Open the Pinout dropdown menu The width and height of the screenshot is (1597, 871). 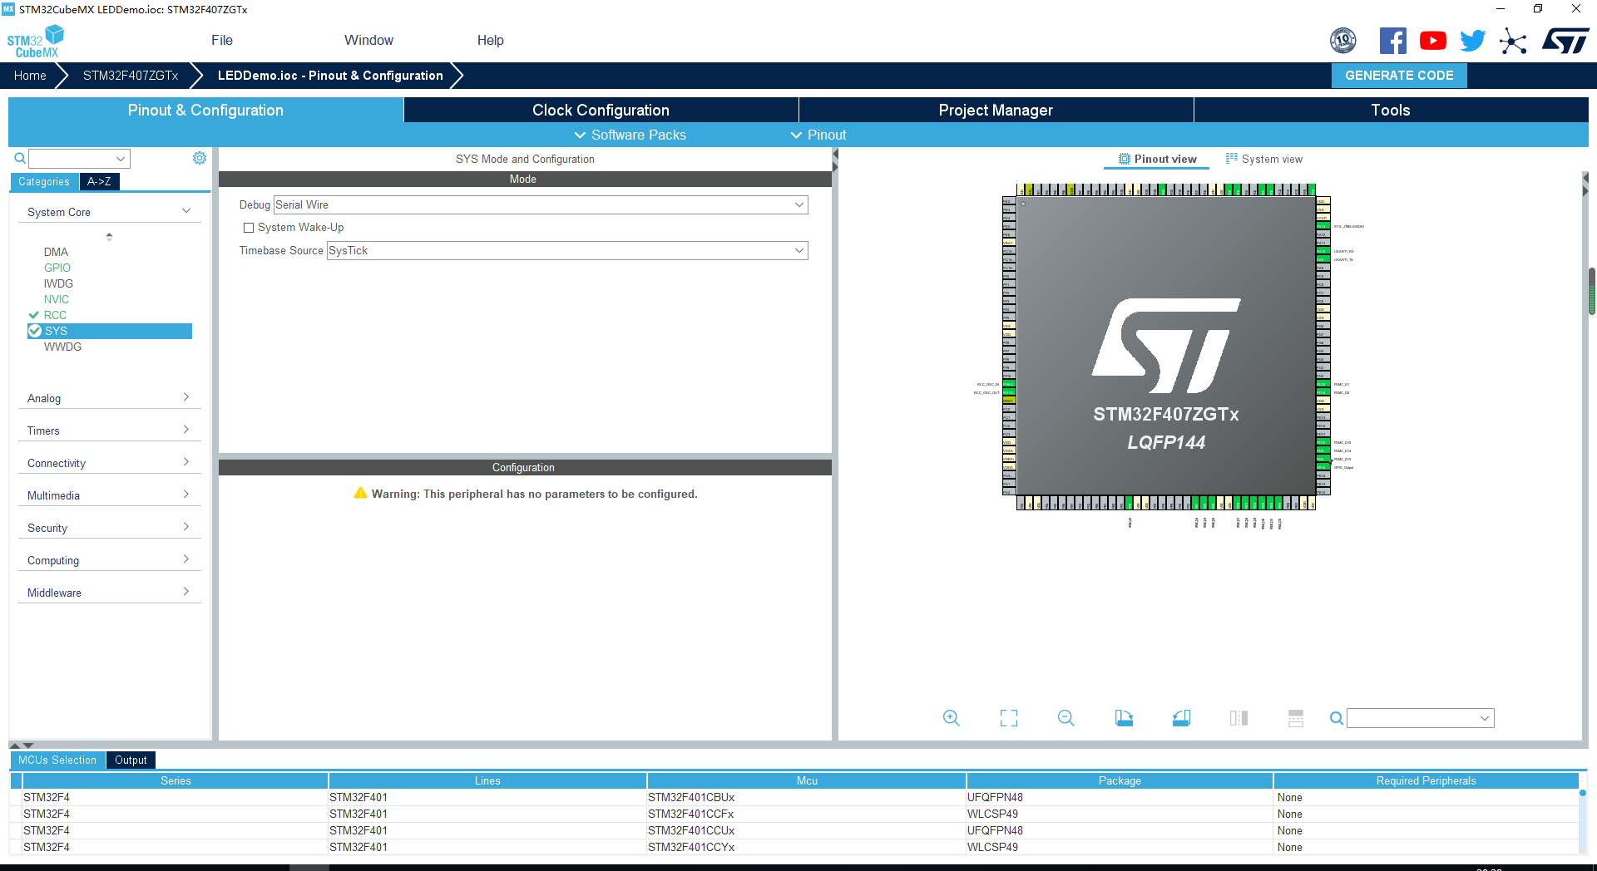pos(818,135)
